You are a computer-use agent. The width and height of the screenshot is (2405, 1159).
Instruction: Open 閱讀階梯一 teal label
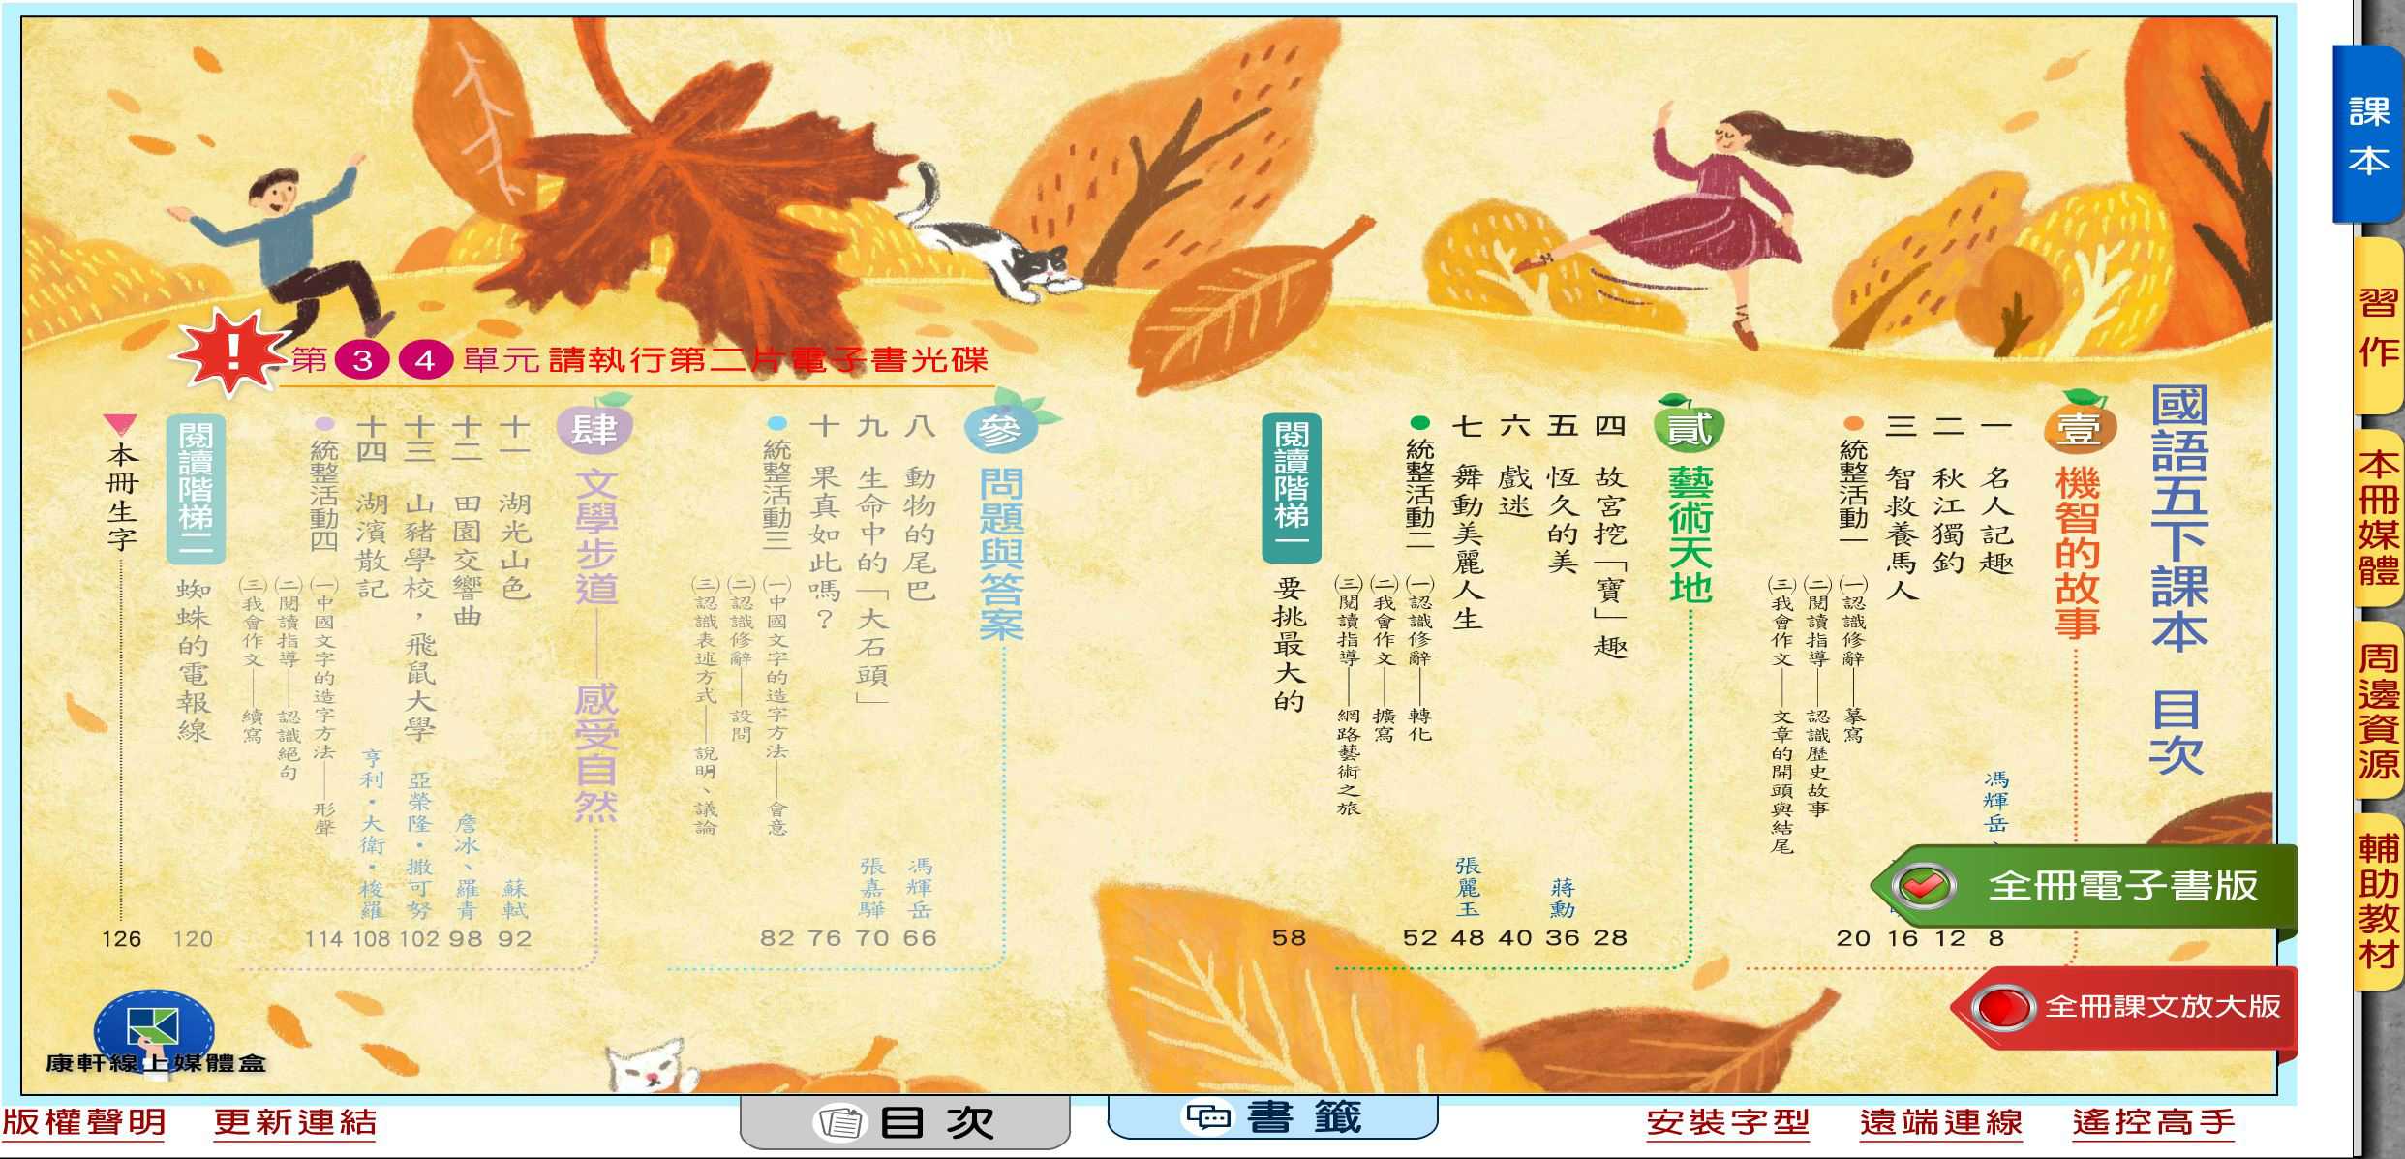(1292, 488)
